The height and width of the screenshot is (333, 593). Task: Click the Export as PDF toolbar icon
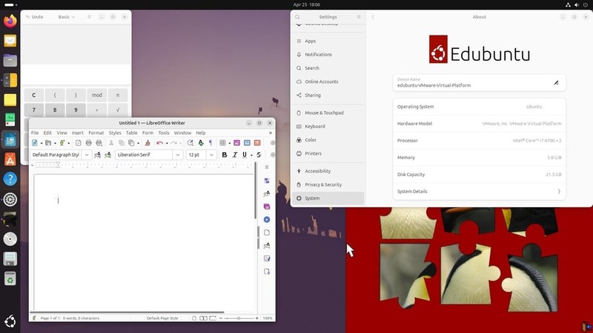point(79,143)
